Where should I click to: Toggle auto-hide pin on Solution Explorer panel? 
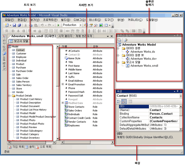(x=177, y=35)
